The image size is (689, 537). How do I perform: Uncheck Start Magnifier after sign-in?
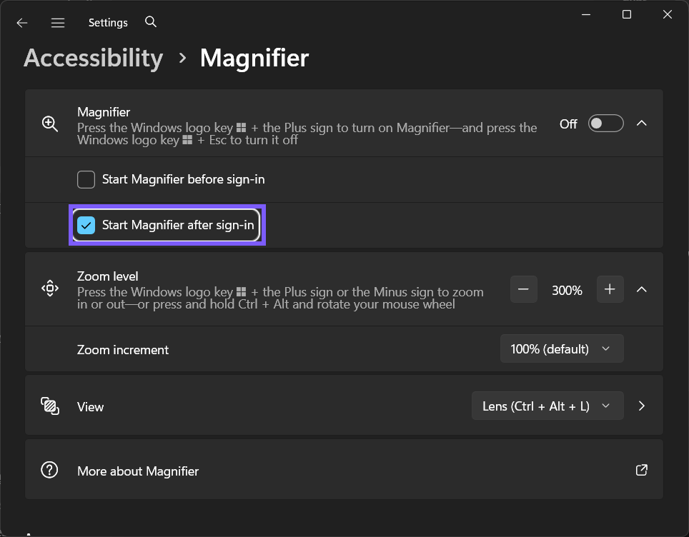pos(86,225)
